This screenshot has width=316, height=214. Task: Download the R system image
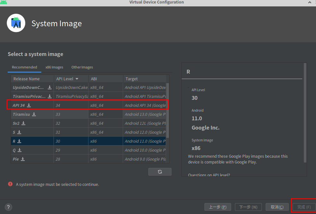(x=19, y=141)
